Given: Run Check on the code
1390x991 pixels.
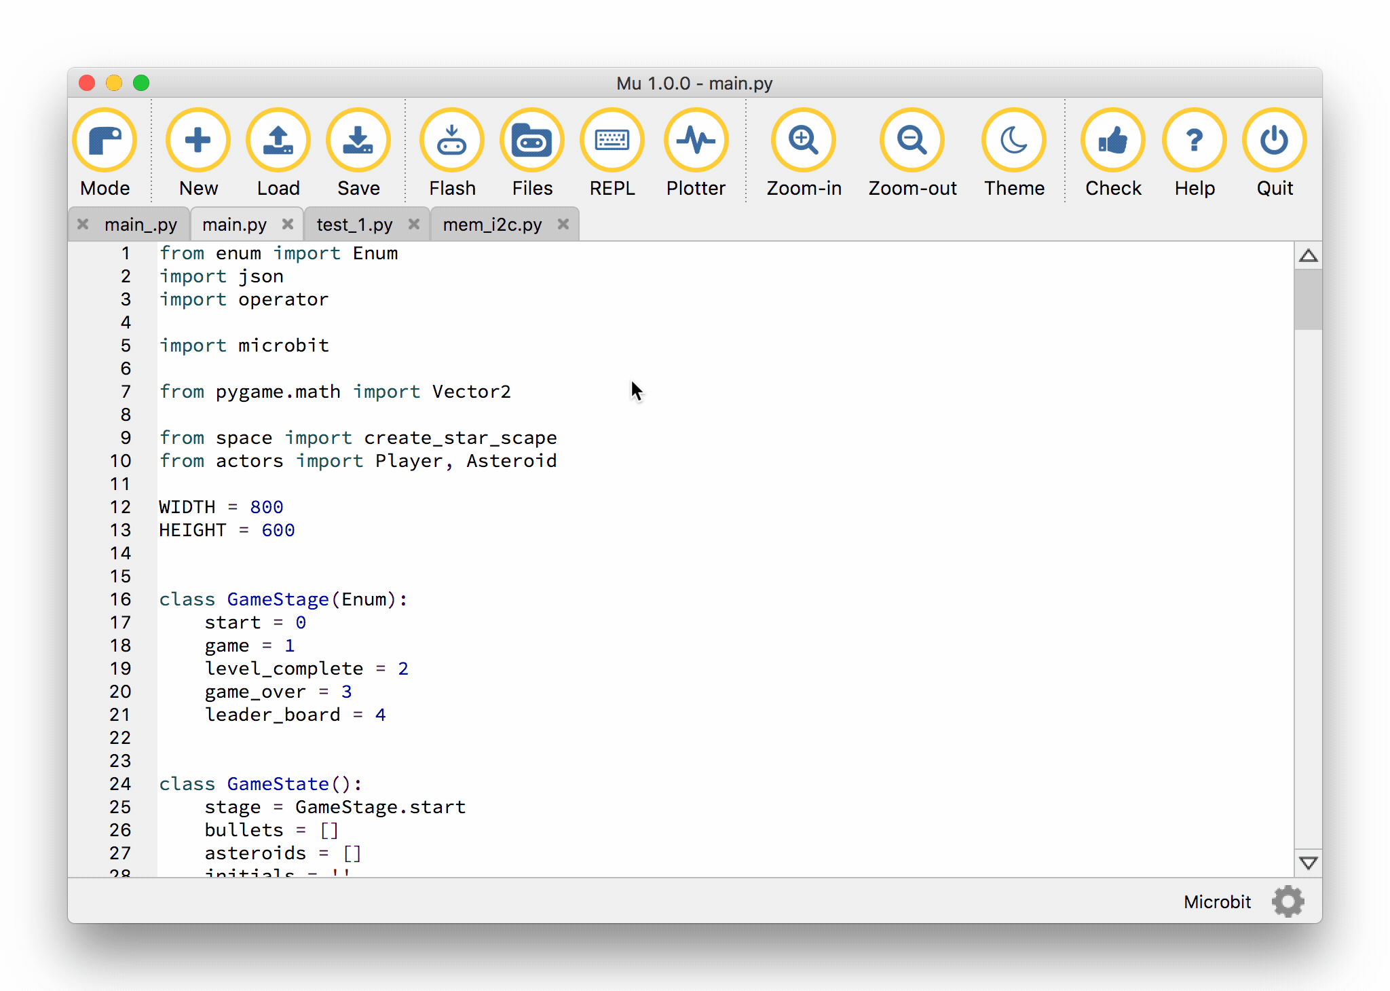Looking at the screenshot, I should tap(1112, 141).
